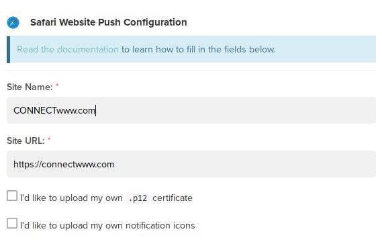Enable the upload own notification icons checkbox
The image size is (382, 244).
click(12, 223)
